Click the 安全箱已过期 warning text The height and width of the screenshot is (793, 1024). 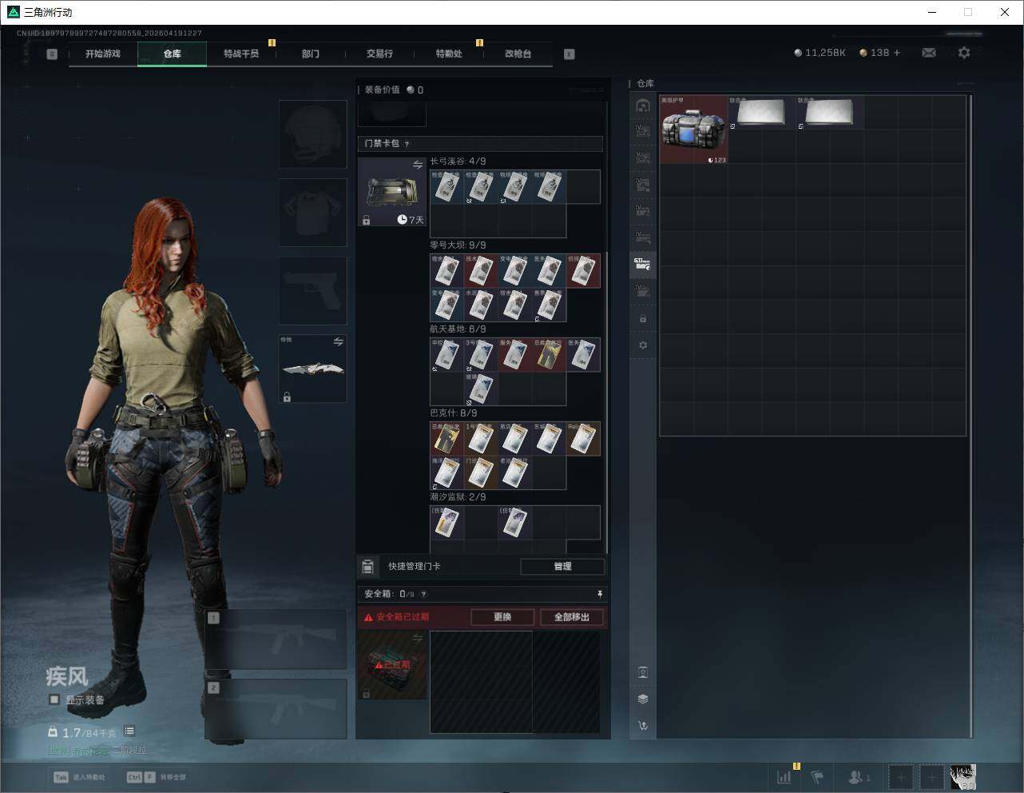(403, 617)
